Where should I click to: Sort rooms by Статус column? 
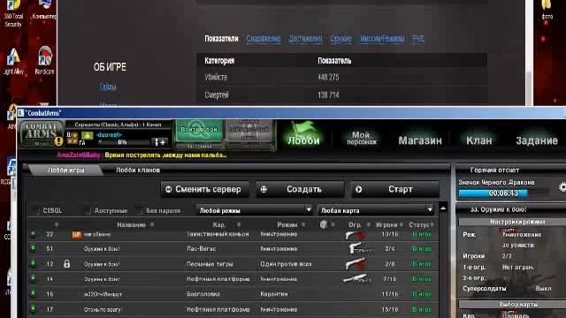click(x=421, y=224)
